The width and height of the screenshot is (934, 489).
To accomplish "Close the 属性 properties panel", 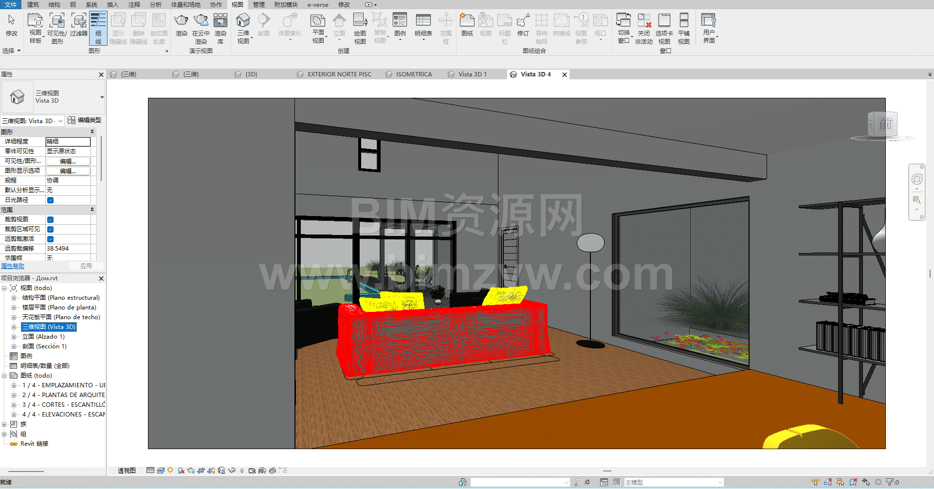I will coord(101,74).
